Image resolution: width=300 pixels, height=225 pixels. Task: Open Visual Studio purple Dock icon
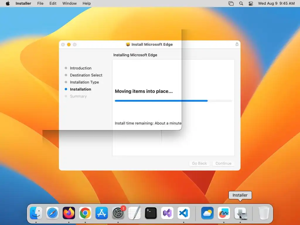pos(167,213)
